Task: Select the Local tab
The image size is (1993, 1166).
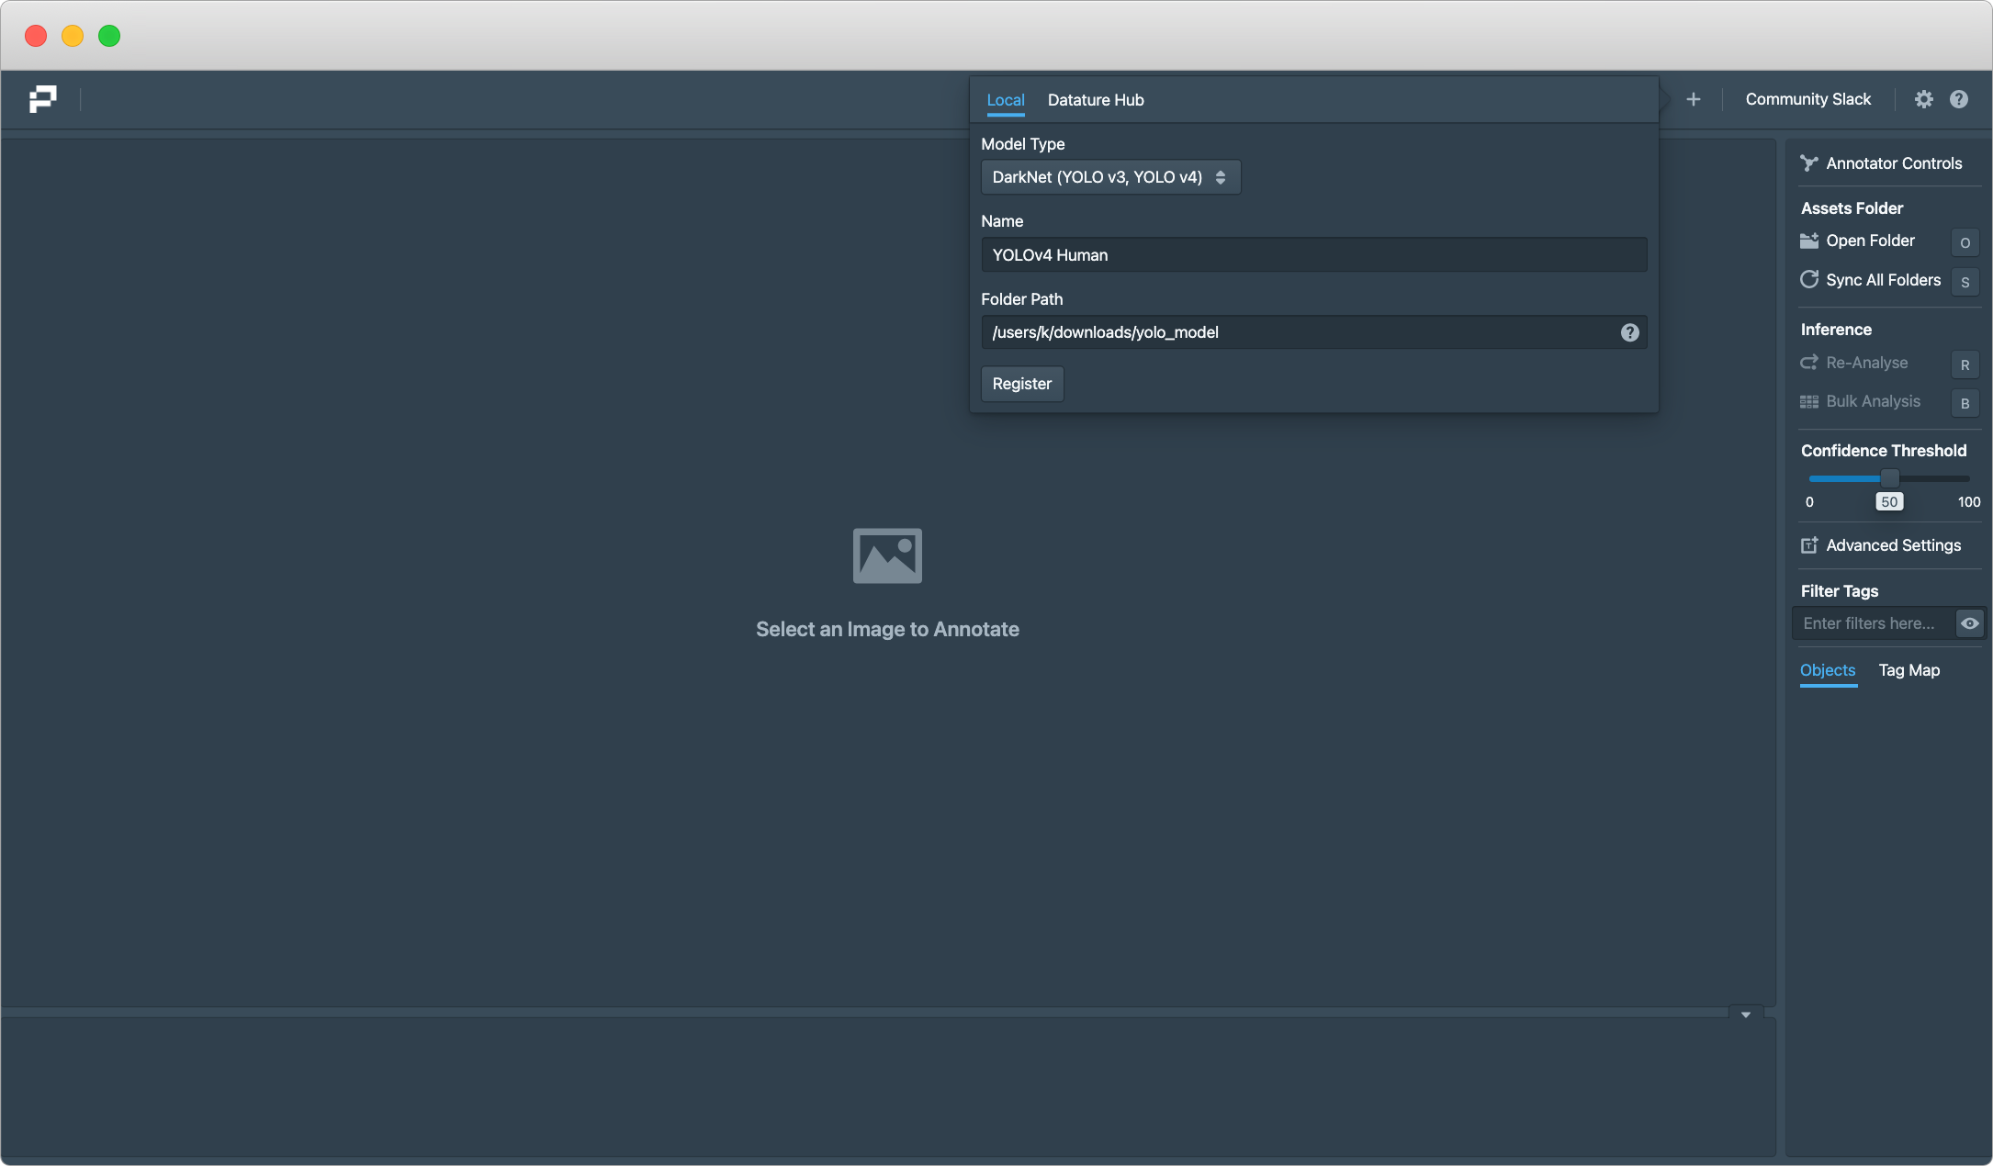Action: click(x=1005, y=100)
